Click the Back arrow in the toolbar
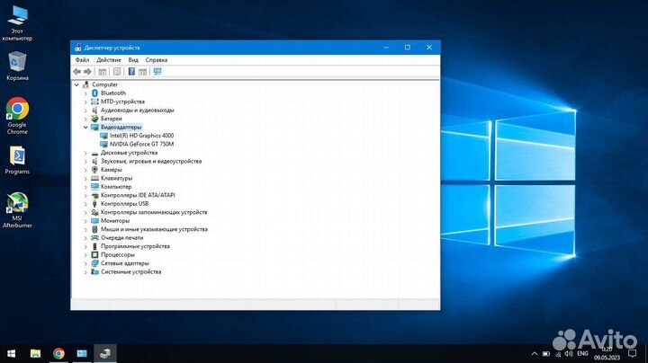This screenshot has height=363, width=648. tap(77, 71)
